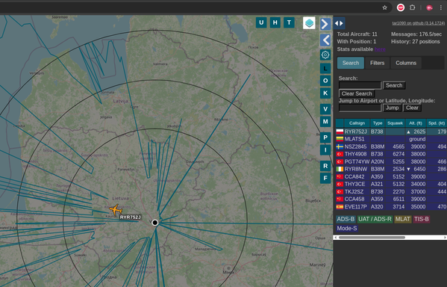Click the Clear Search button

pyautogui.click(x=357, y=93)
